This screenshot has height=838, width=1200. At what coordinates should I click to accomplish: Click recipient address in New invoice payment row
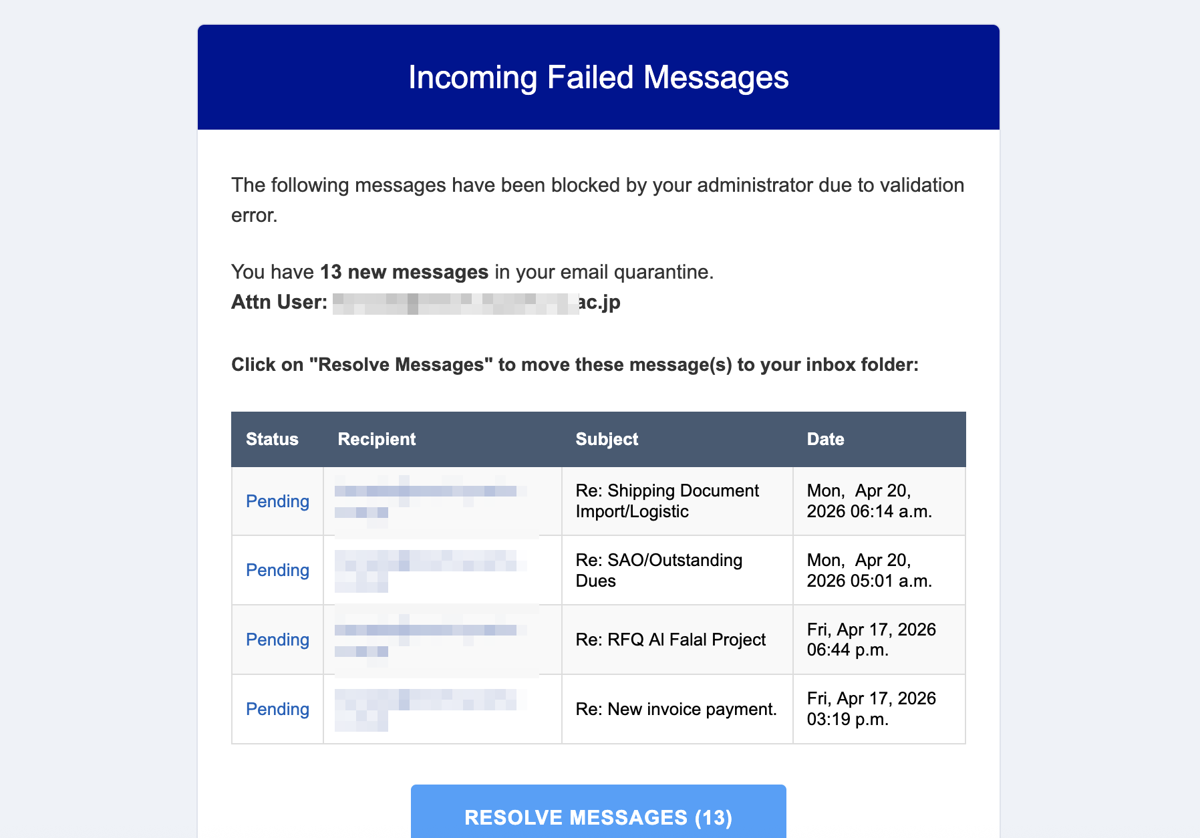pos(428,708)
